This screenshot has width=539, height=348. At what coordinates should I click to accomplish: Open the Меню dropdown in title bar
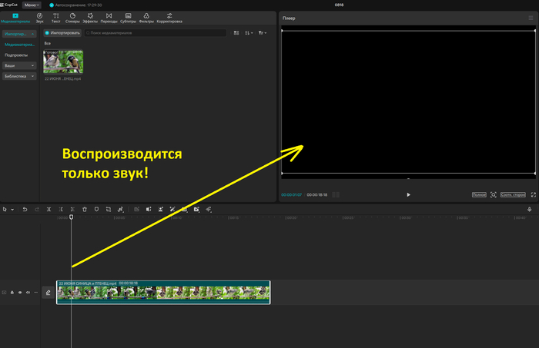pyautogui.click(x=32, y=5)
